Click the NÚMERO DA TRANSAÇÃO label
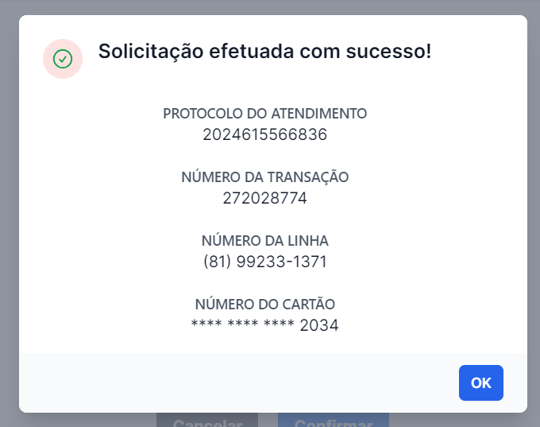Screen dimensions: 540x427 pos(264,177)
